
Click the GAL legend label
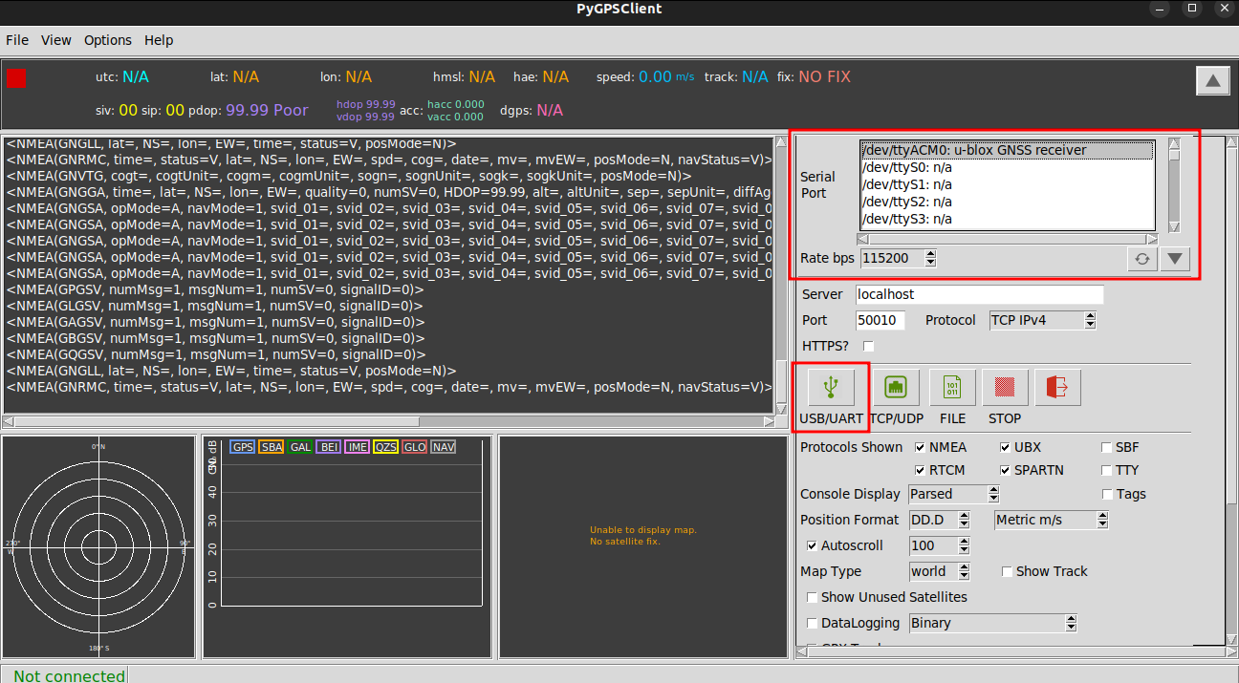pyautogui.click(x=300, y=447)
